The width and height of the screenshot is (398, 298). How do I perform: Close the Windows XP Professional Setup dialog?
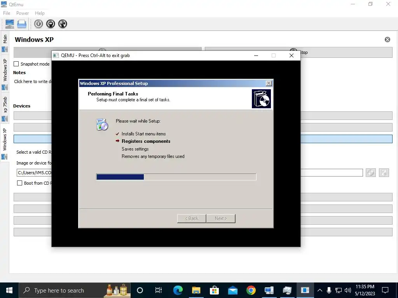(x=269, y=83)
